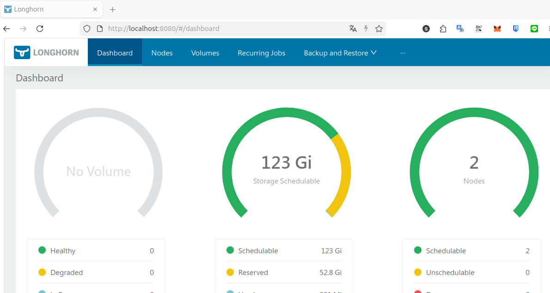Open the LINE extension icon

coord(534,29)
